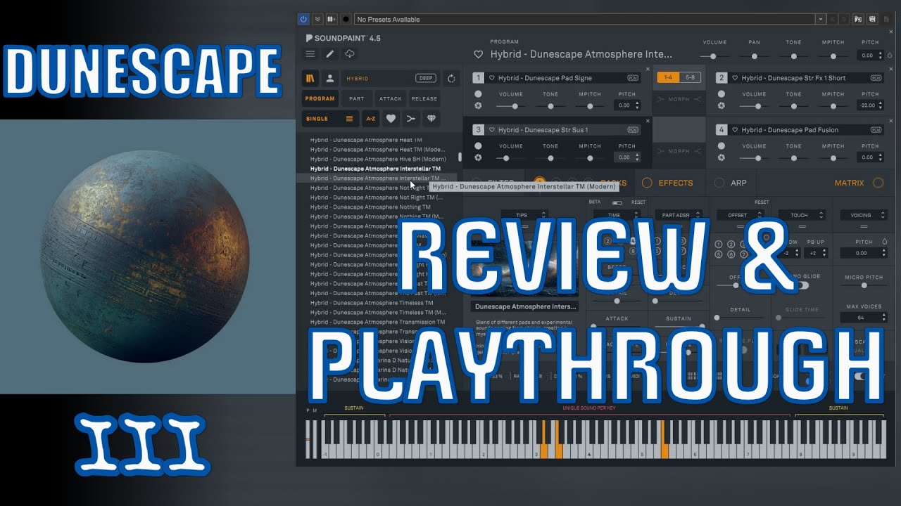Click the diamond filter icon
The width and height of the screenshot is (901, 506).
click(x=431, y=119)
